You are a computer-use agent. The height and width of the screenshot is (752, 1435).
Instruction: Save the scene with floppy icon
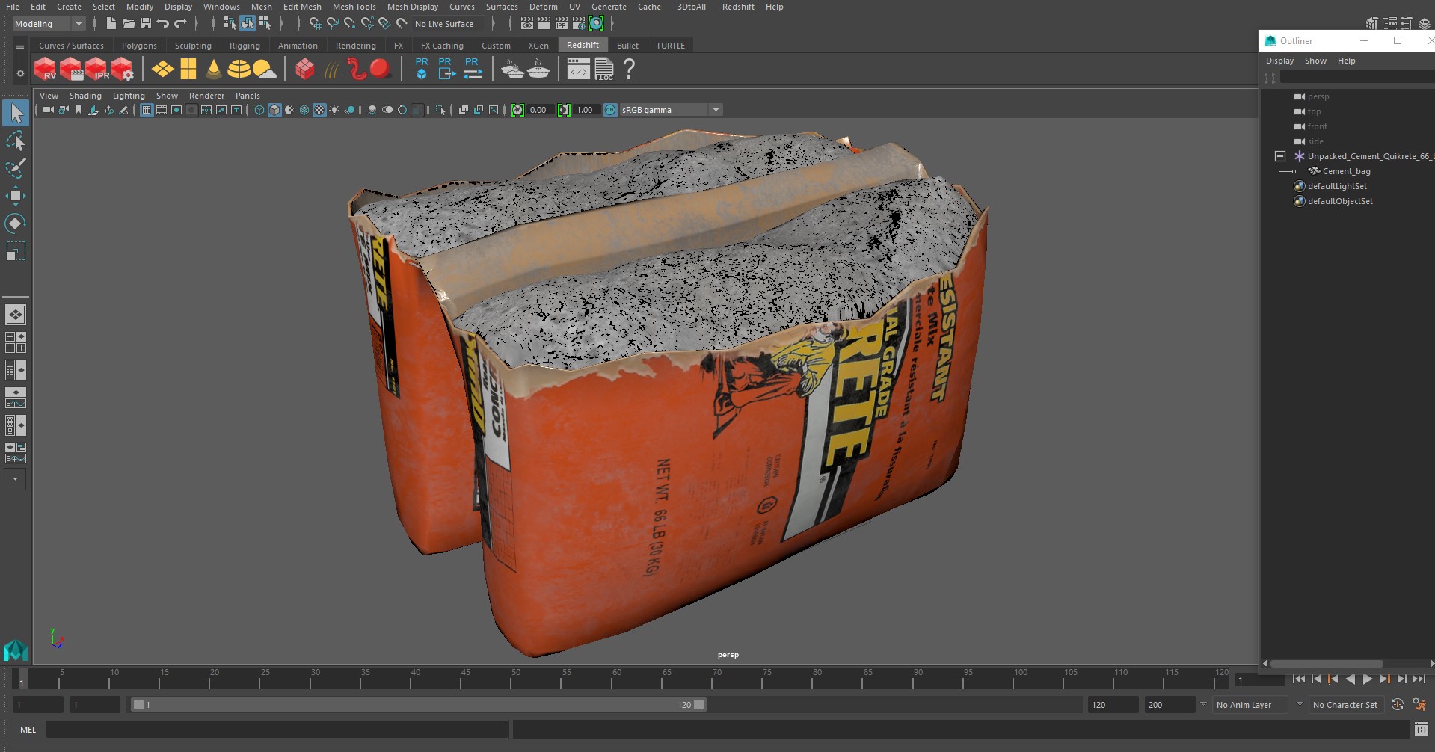click(x=146, y=24)
